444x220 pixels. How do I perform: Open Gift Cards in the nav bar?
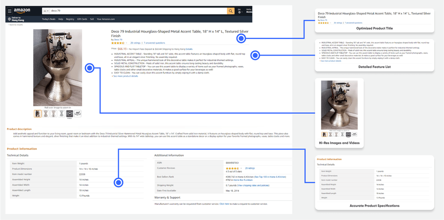82,19
